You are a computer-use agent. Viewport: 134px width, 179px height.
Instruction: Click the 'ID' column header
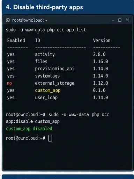tap(38, 41)
